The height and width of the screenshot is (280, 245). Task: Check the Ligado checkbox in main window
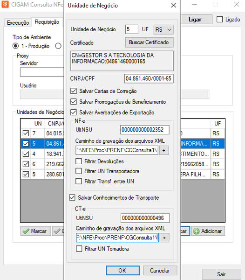coord(219,19)
